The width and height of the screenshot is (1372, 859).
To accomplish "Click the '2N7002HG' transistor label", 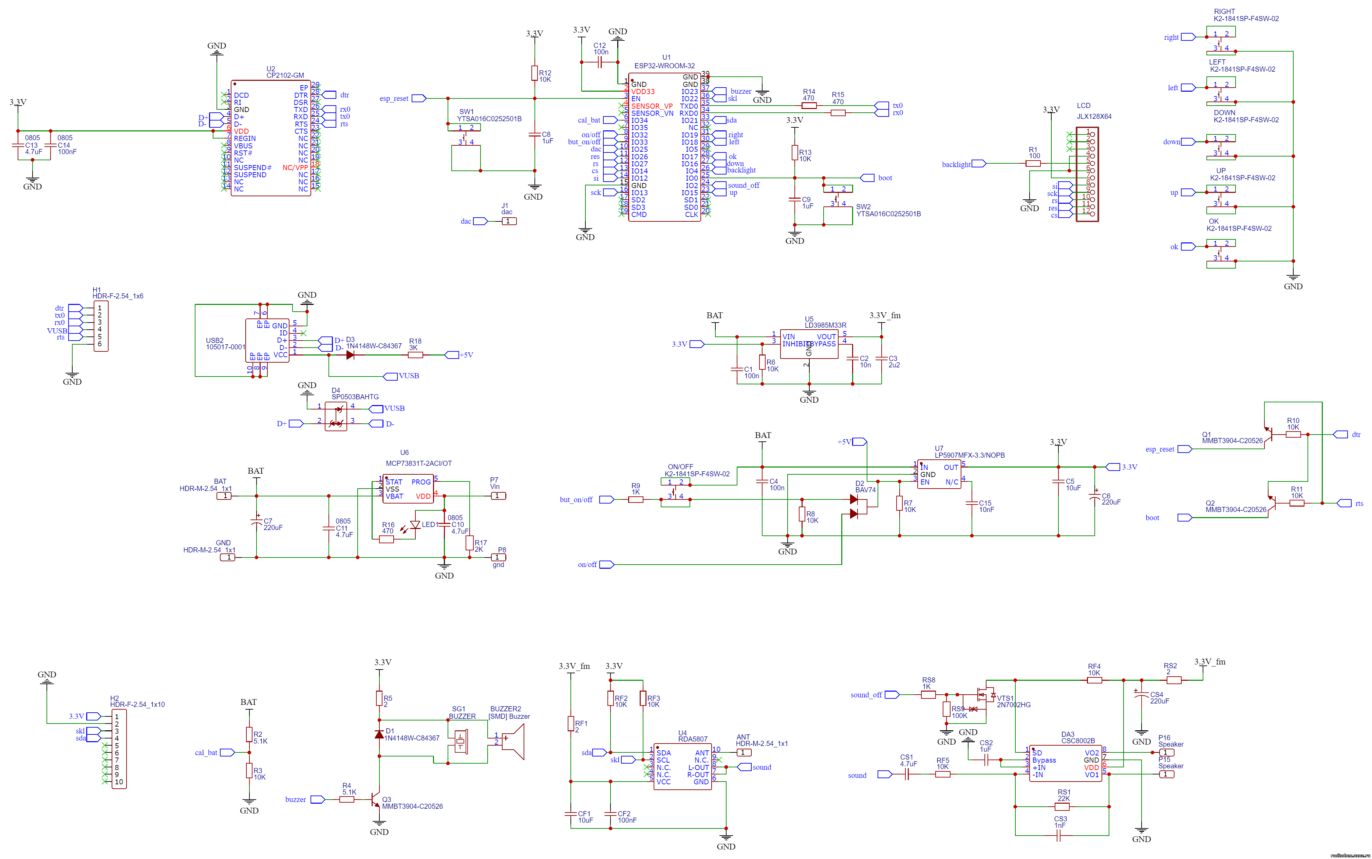I will tap(1014, 705).
